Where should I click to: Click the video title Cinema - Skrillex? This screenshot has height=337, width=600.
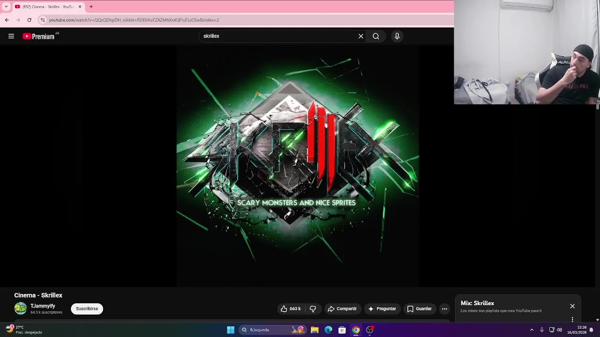pyautogui.click(x=38, y=295)
